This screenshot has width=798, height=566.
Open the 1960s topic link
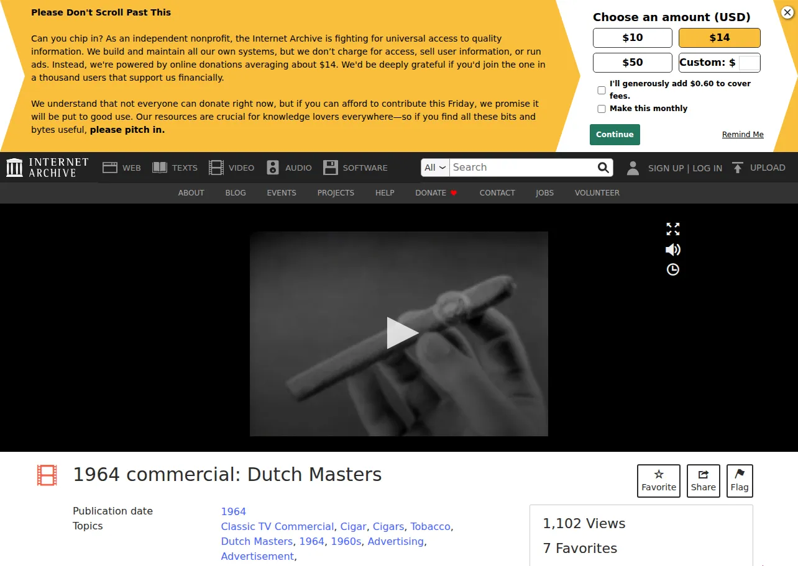pyautogui.click(x=346, y=541)
